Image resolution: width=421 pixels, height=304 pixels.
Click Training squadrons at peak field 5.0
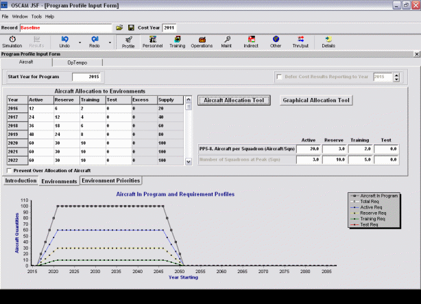click(x=360, y=160)
